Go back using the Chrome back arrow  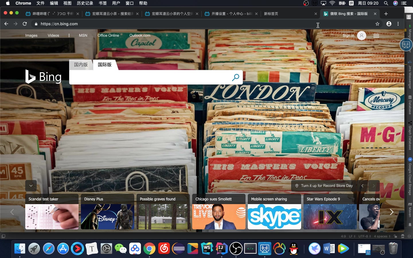tap(6, 24)
